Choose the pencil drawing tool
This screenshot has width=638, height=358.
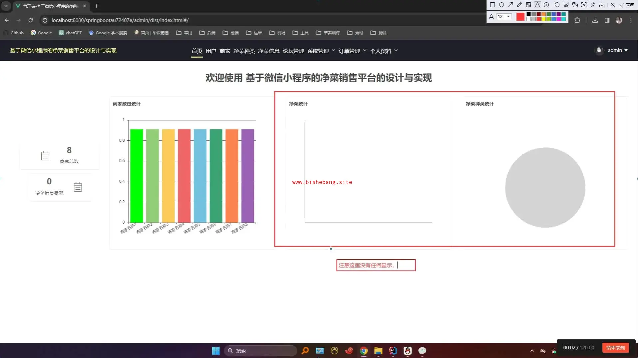tap(519, 5)
